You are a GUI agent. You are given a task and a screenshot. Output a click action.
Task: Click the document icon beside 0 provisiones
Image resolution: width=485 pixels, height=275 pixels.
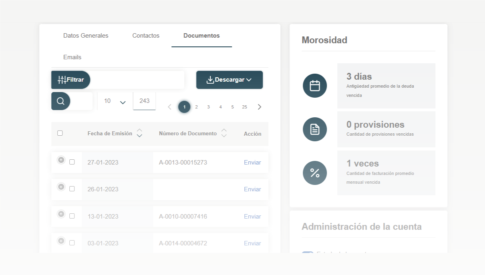click(x=315, y=129)
